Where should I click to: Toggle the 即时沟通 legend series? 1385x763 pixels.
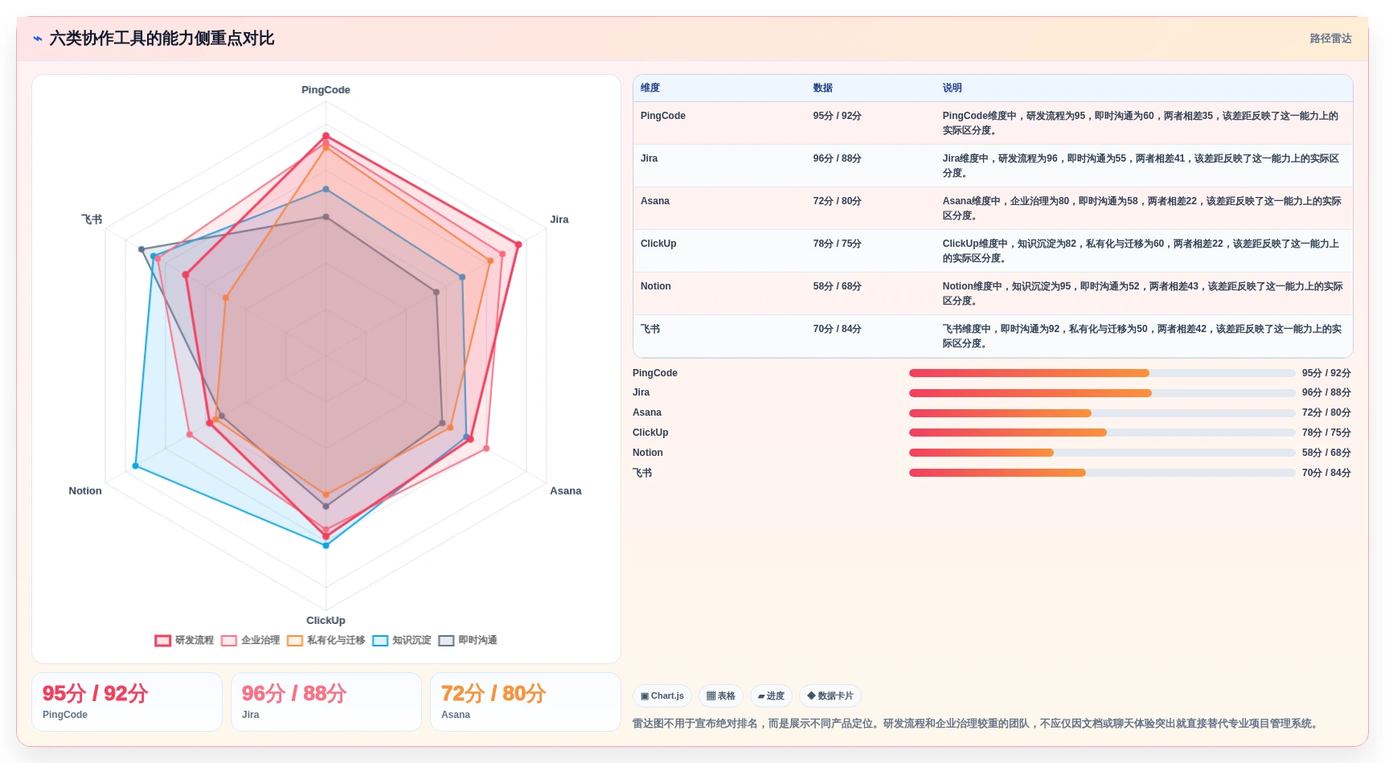468,641
